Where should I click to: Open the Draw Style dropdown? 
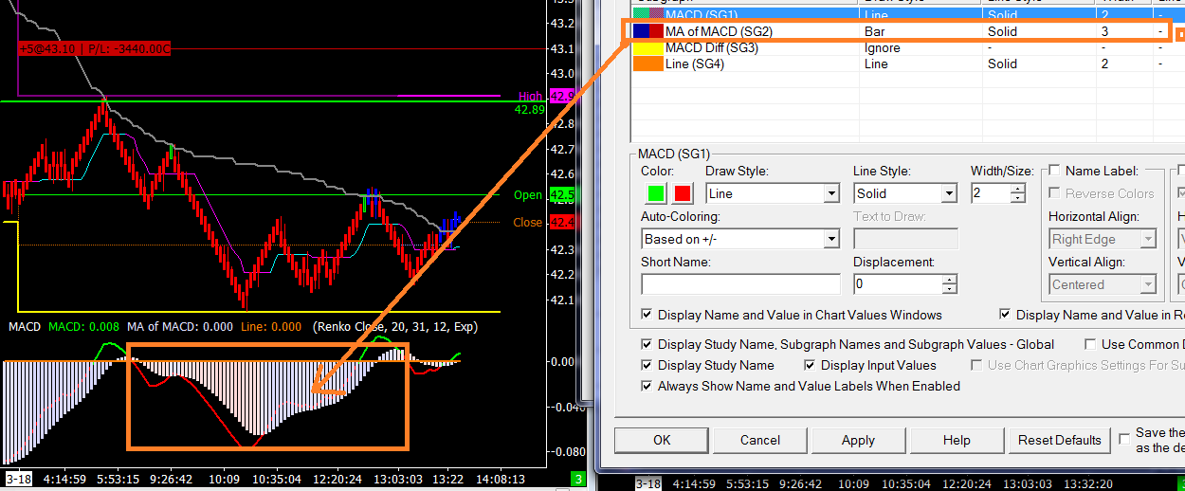[x=773, y=193]
